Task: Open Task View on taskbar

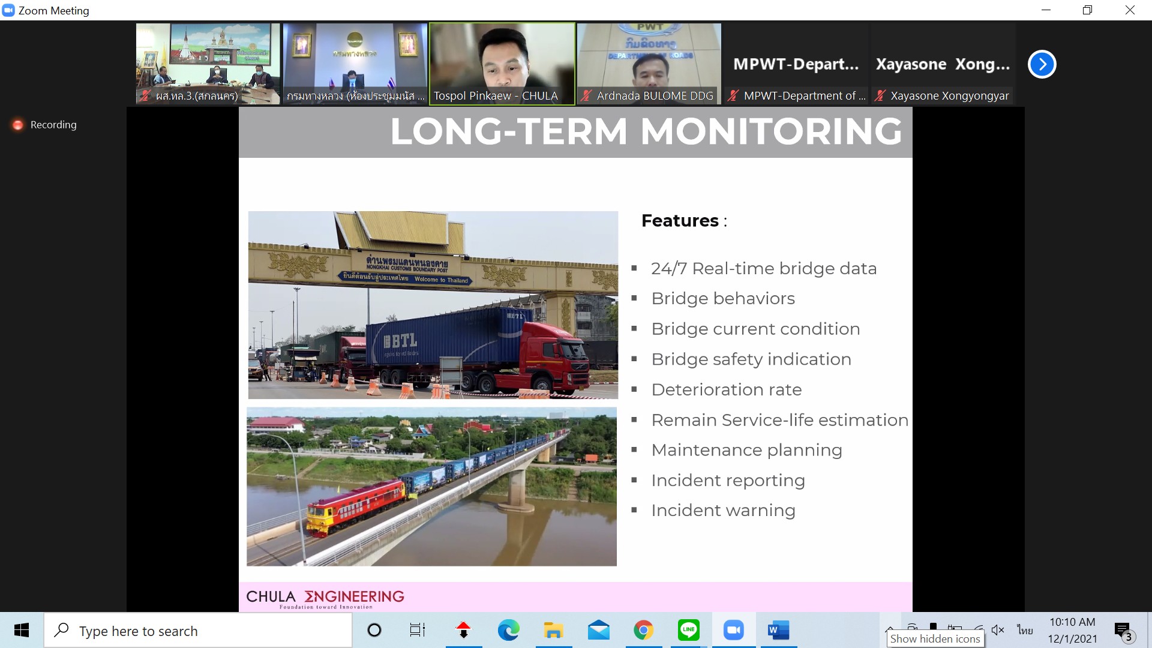Action: (418, 630)
